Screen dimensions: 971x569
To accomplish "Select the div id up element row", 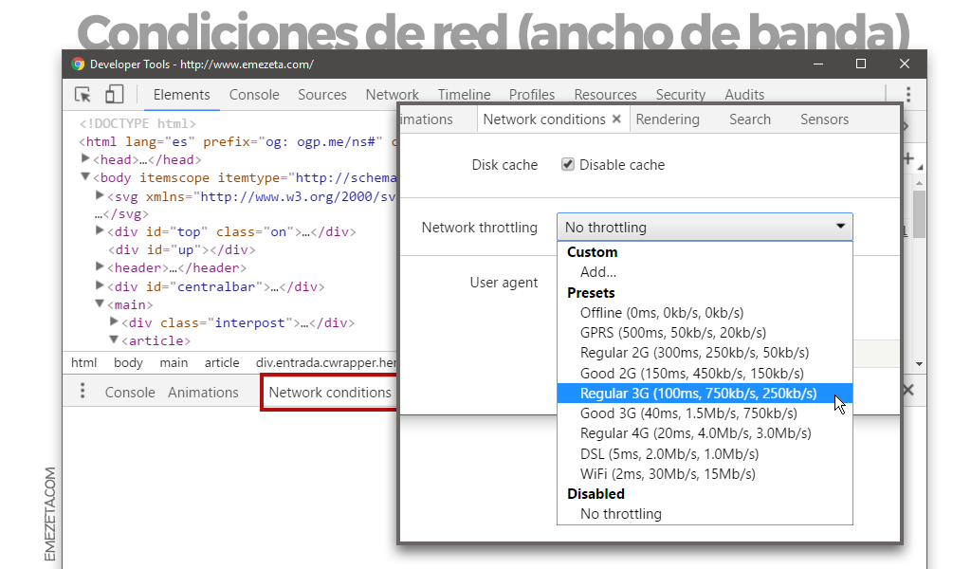I will point(181,249).
